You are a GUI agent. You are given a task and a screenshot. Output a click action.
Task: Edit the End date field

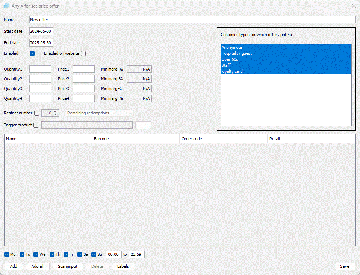tap(41, 43)
